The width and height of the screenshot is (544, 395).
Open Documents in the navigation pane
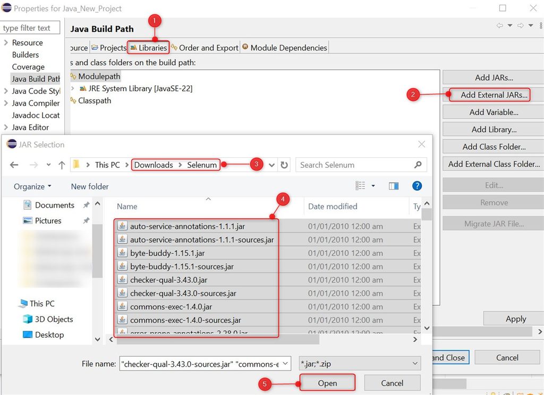pyautogui.click(x=55, y=205)
